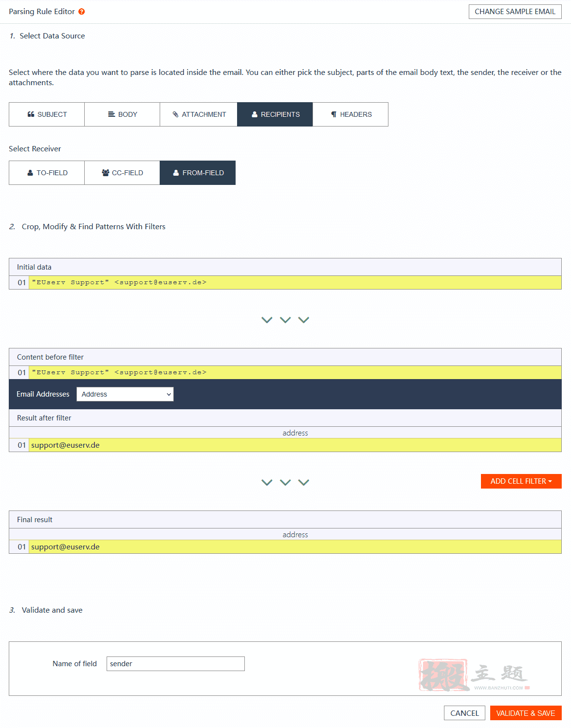Select the Attachment data source tab
571x728 pixels.
[x=199, y=114]
